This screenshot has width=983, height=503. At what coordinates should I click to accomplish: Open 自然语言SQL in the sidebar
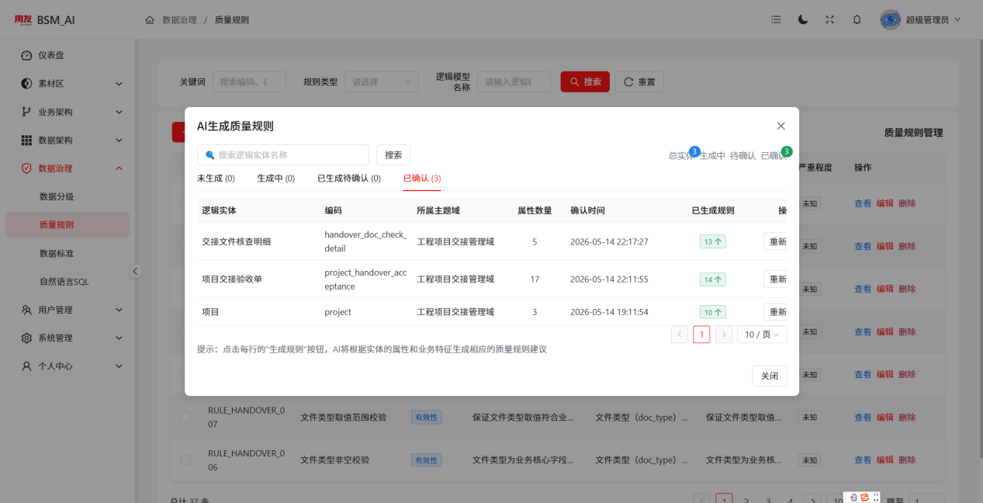pos(64,281)
